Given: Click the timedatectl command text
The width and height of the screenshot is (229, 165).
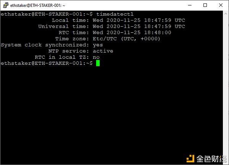Looking at the screenshot, I should [115, 14].
